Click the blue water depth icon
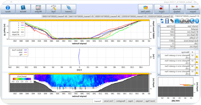 [177, 21]
